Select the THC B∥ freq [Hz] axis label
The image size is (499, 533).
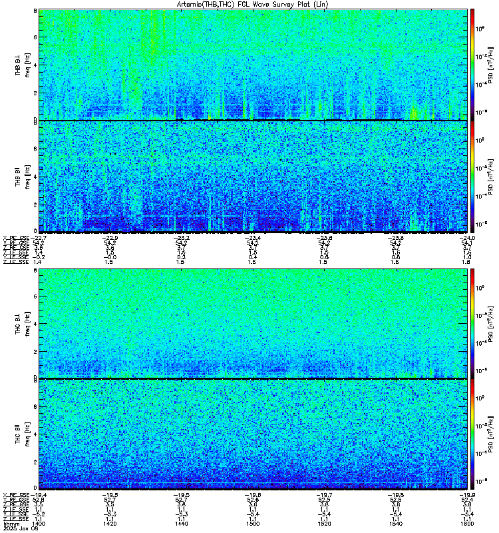[23, 434]
